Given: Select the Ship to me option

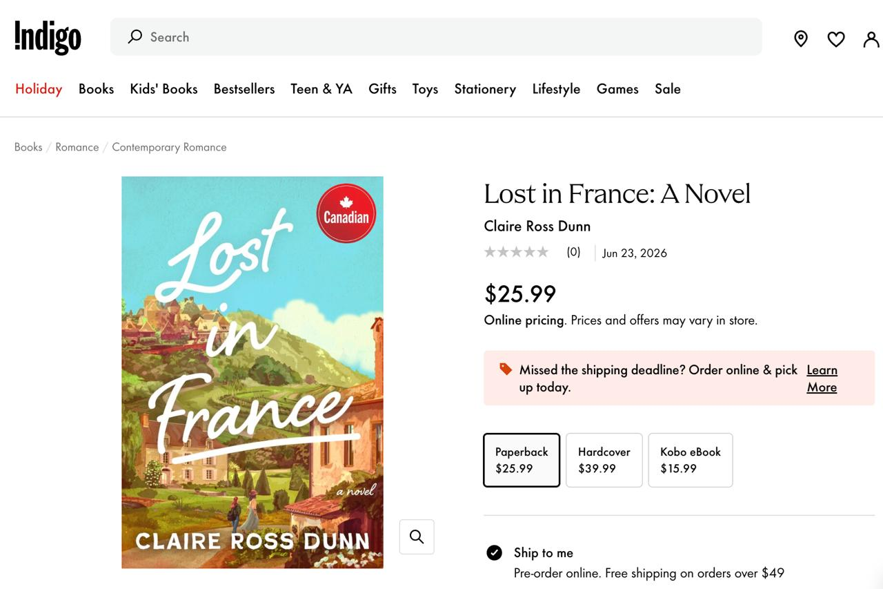Looking at the screenshot, I should click(494, 552).
